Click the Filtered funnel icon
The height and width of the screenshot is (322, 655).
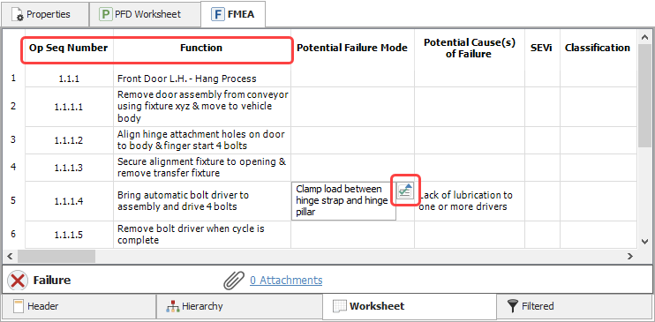click(x=513, y=306)
